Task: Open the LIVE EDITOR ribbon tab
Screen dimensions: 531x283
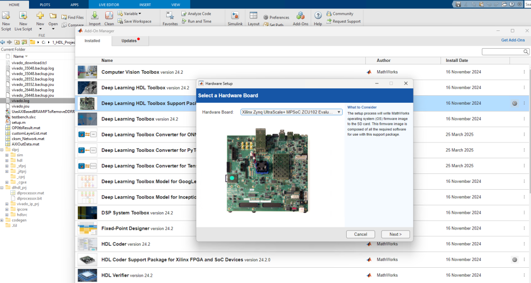Action: point(108,4)
